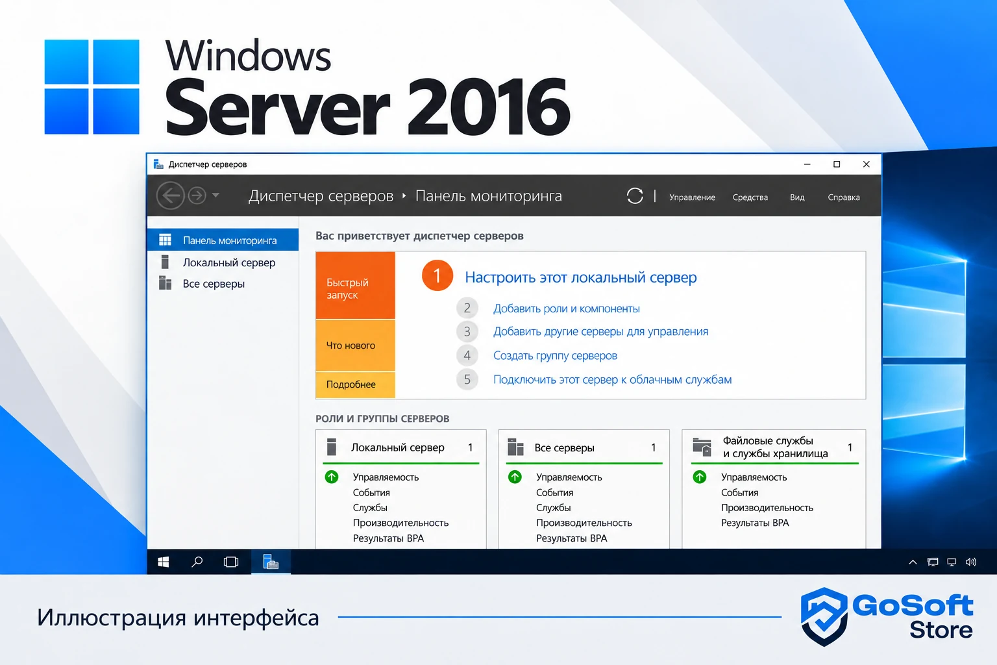Open the Что нового tile
Image resolution: width=997 pixels, height=665 pixels.
click(355, 345)
